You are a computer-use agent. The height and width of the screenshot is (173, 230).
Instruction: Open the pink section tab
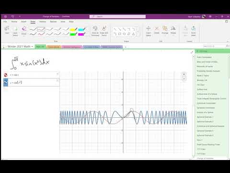pos(72,47)
